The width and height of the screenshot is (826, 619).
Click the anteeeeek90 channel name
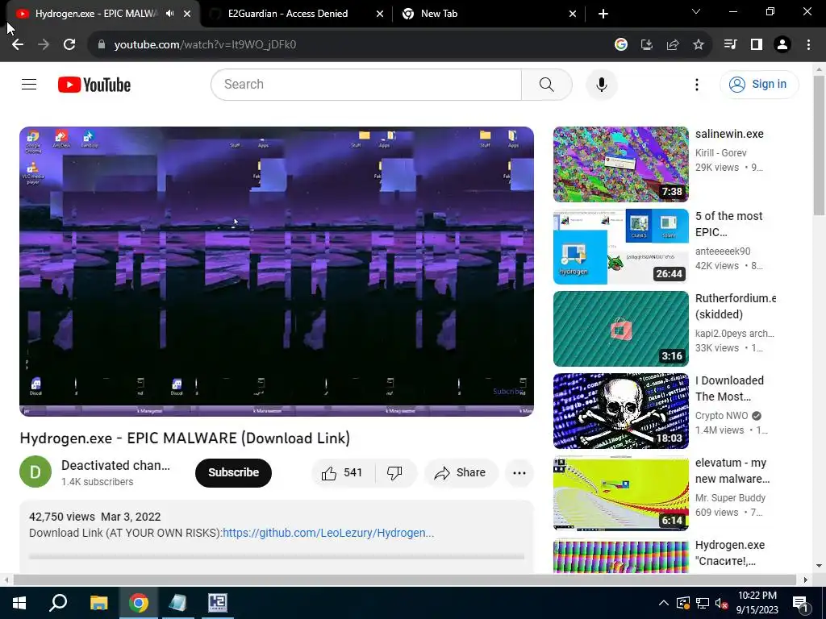click(x=723, y=251)
